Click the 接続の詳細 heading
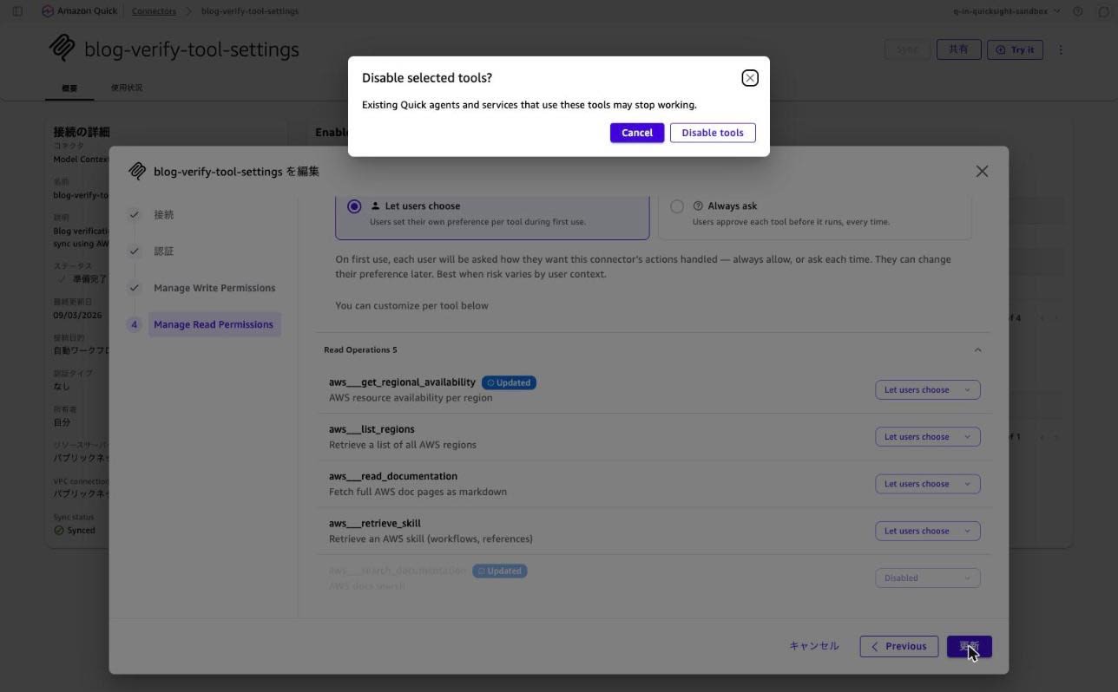The image size is (1118, 692). coord(82,132)
